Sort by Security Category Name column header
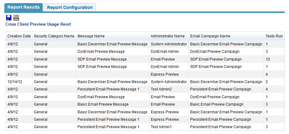The height and width of the screenshot is (134, 289). point(54,36)
